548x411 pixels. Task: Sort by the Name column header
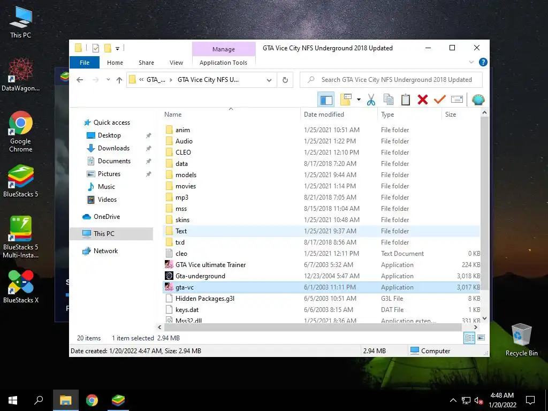click(x=231, y=115)
